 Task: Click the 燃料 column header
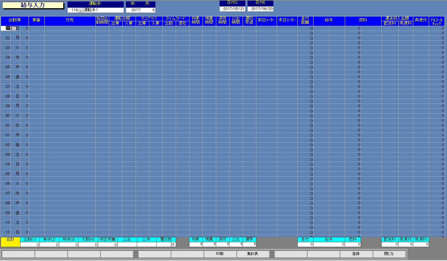coord(363,21)
